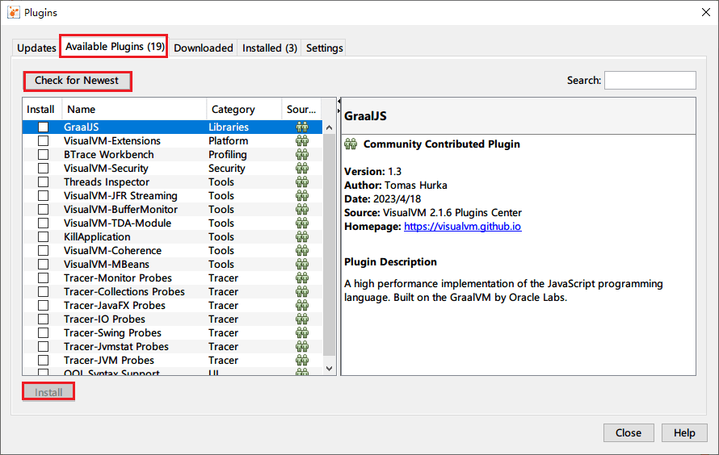
Task: Click the scrollbar down arrow of plugin list
Action: tap(330, 369)
